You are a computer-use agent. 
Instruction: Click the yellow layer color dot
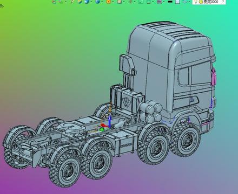(201, 2)
